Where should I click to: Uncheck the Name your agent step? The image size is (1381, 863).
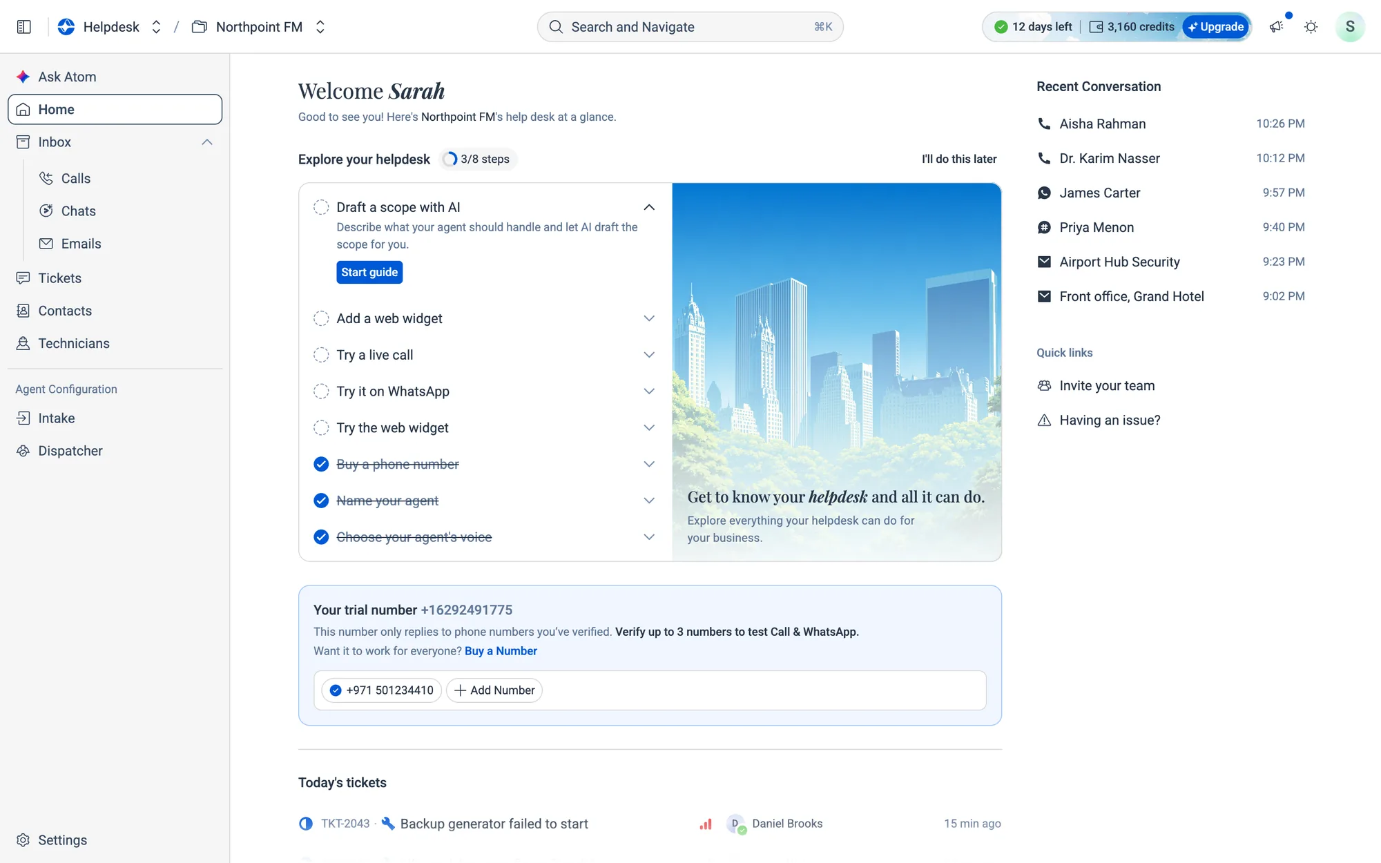coord(321,501)
